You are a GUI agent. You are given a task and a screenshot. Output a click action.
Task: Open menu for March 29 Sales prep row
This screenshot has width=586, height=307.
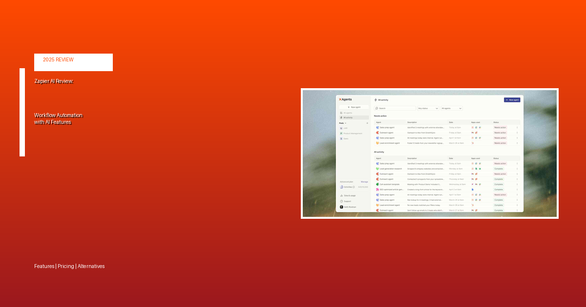[x=517, y=200]
